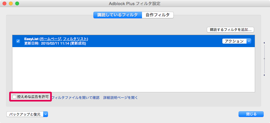Screen dimensions: 270x123
Task: Enable the 控えめな広告を許可 checkbox
Action: pyautogui.click(x=14, y=97)
